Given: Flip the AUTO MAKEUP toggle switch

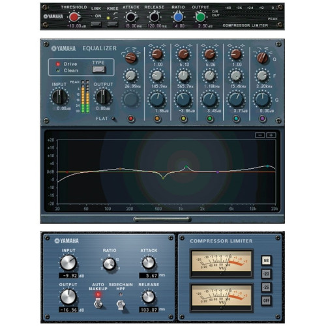Looking at the screenshot, I should pyautogui.click(x=98, y=303).
